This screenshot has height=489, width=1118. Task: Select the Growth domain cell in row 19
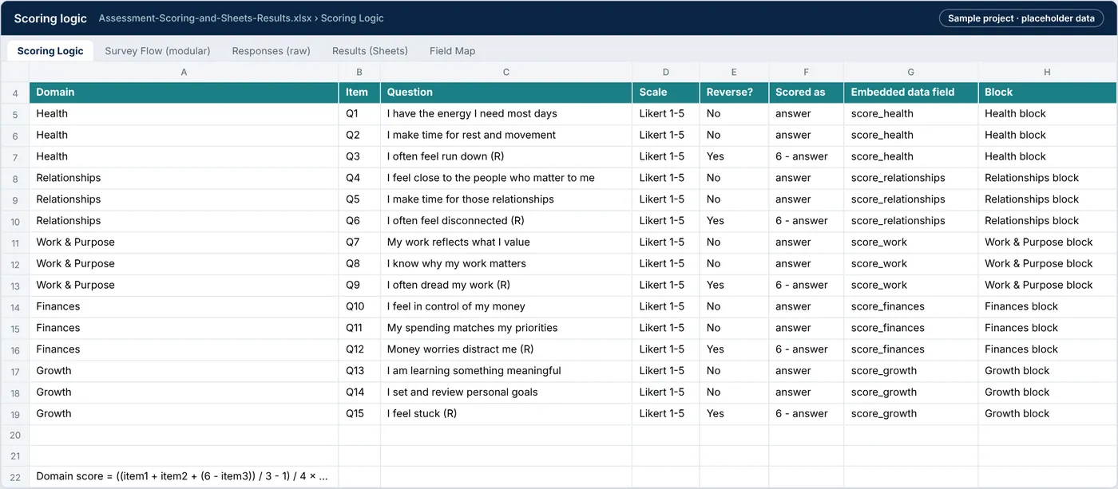click(184, 414)
